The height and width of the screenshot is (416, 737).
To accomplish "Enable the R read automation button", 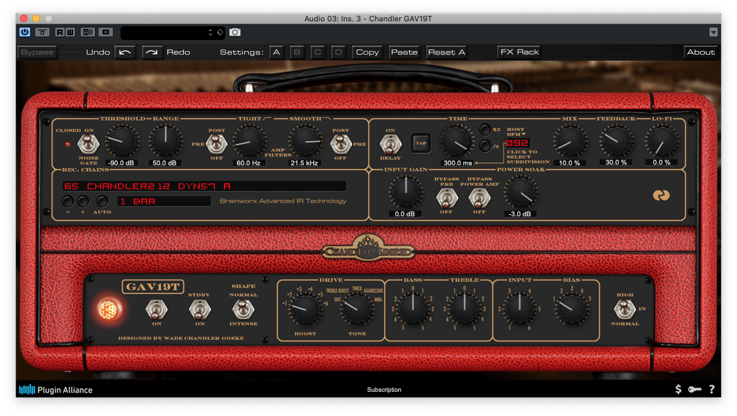I will click(x=60, y=32).
